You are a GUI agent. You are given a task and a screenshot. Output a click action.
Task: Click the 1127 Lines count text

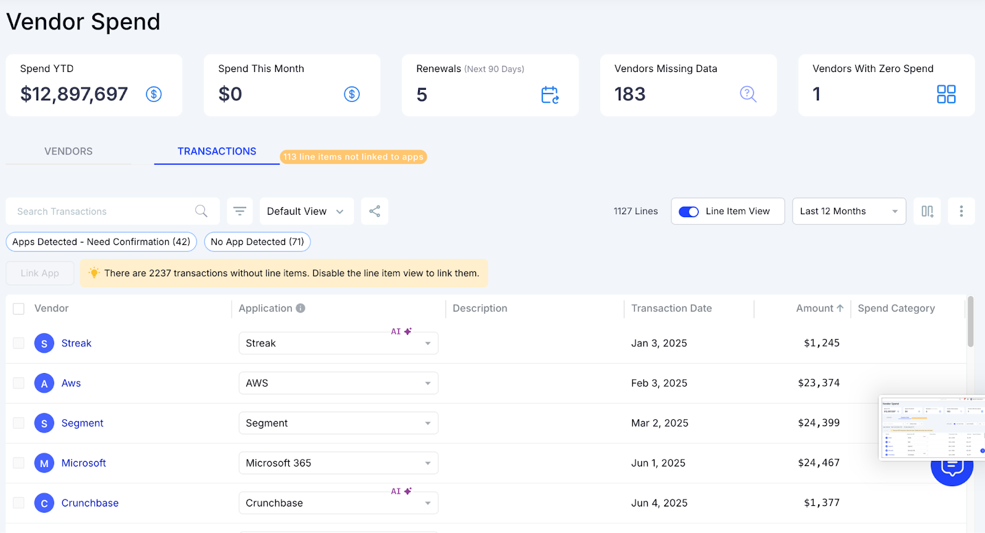tap(636, 211)
